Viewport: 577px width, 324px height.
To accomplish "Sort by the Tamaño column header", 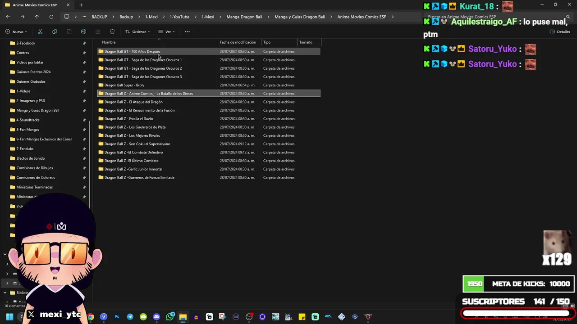I will click(x=309, y=42).
